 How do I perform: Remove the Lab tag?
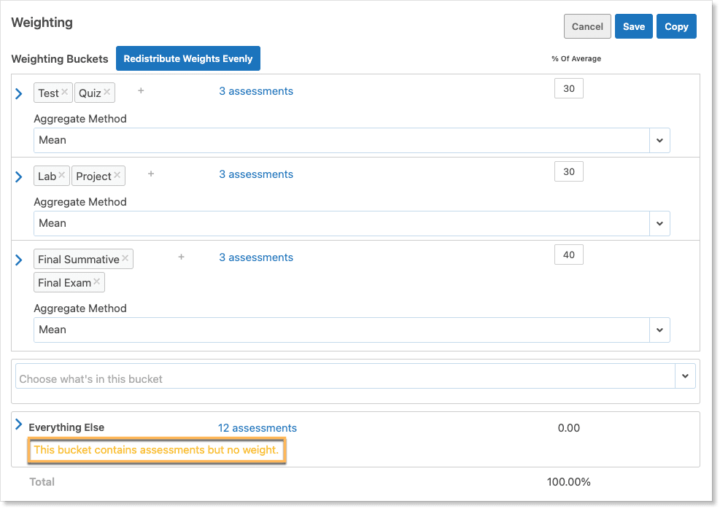[x=62, y=175]
